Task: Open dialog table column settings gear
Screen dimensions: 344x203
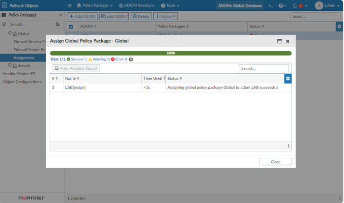Action: (288, 78)
